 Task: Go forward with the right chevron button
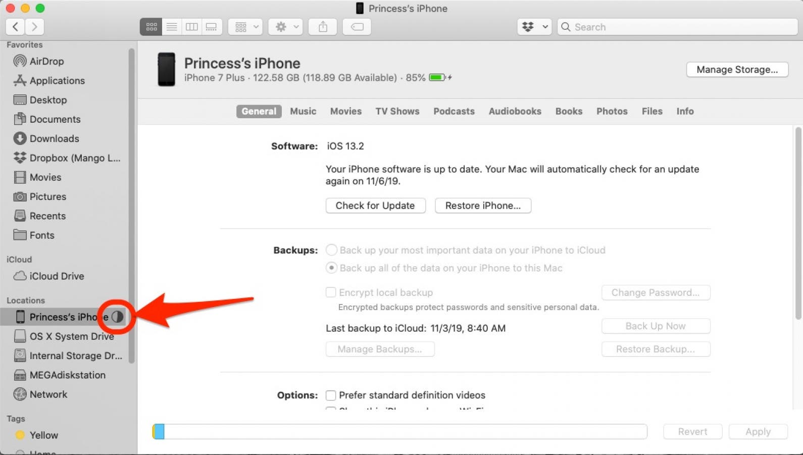[34, 27]
